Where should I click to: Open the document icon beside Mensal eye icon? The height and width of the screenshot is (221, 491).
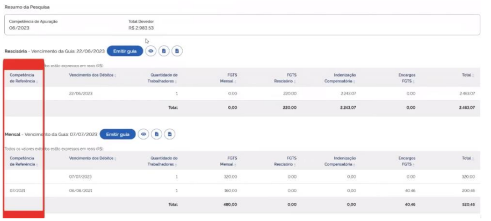pos(156,135)
